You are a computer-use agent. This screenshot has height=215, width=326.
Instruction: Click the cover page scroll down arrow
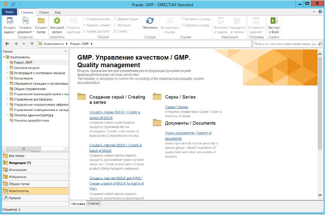(x=320, y=195)
